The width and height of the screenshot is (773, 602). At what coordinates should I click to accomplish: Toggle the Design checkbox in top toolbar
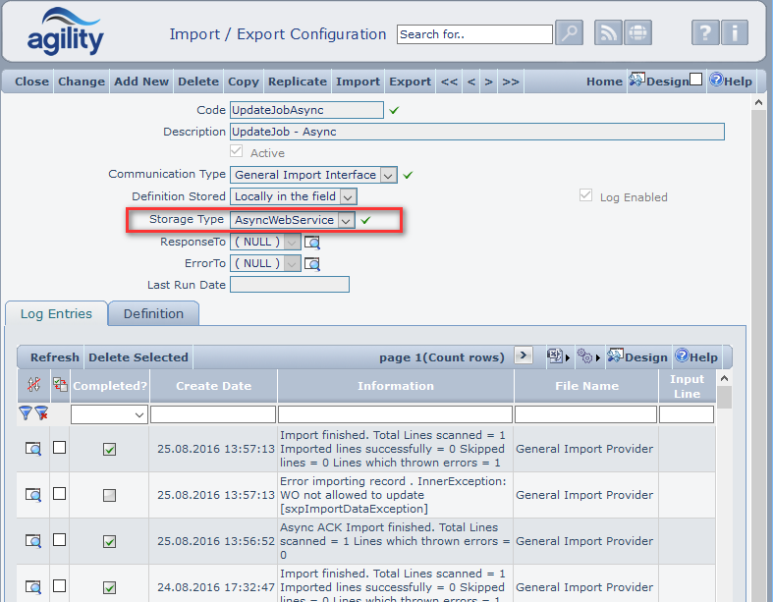695,81
